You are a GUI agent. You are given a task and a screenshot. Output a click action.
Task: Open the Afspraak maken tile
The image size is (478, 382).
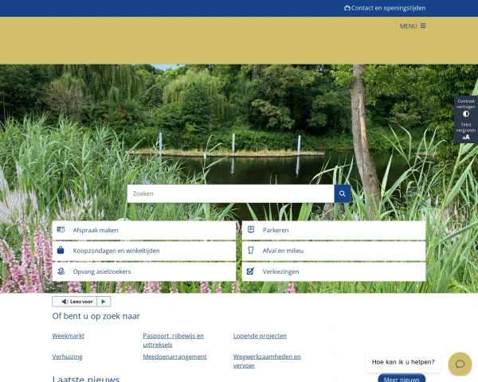(x=144, y=230)
